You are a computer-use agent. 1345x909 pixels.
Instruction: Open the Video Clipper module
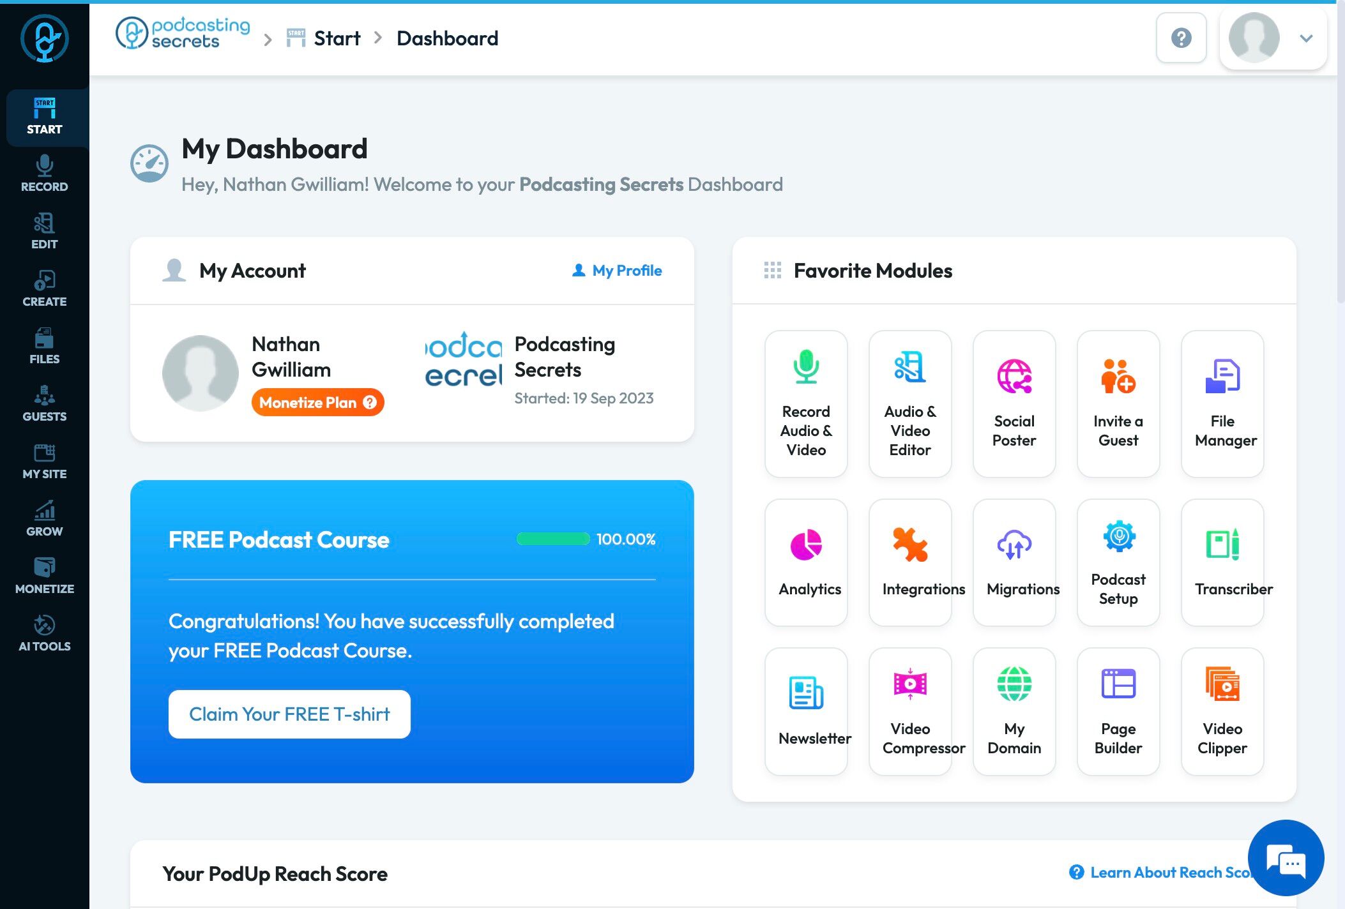(1222, 711)
